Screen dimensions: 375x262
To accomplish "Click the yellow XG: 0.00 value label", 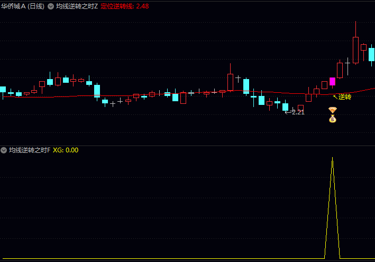I will 66,150.
